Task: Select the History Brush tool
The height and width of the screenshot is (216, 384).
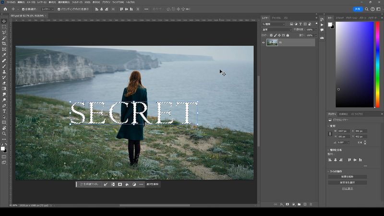Action: pyautogui.click(x=4, y=77)
